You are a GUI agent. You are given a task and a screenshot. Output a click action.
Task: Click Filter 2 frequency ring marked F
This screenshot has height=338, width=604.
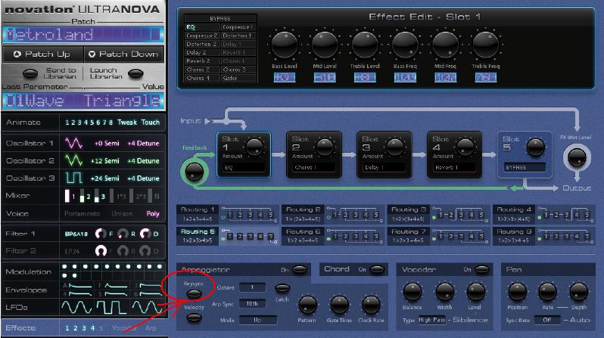101,251
